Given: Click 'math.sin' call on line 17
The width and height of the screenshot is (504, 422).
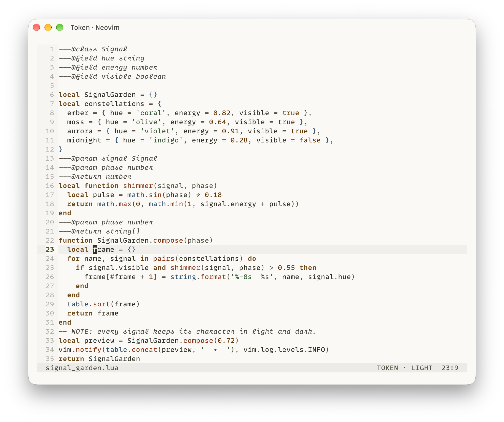Looking at the screenshot, I should (x=144, y=195).
